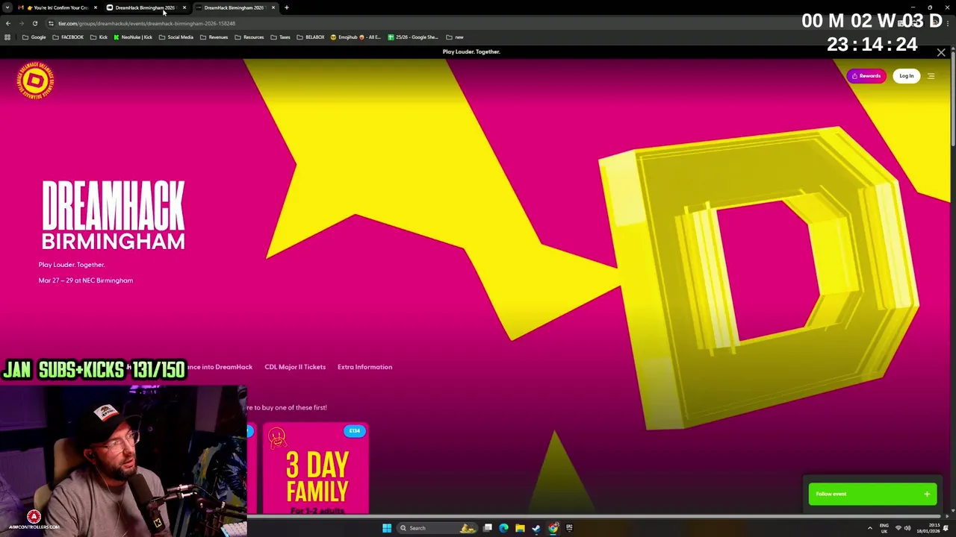Open the NeoNuke | Kick bookmark
Image resolution: width=956 pixels, height=537 pixels.
[133, 37]
